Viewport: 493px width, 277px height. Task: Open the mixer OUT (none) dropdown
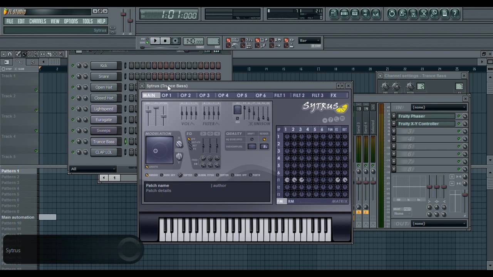coord(439,224)
